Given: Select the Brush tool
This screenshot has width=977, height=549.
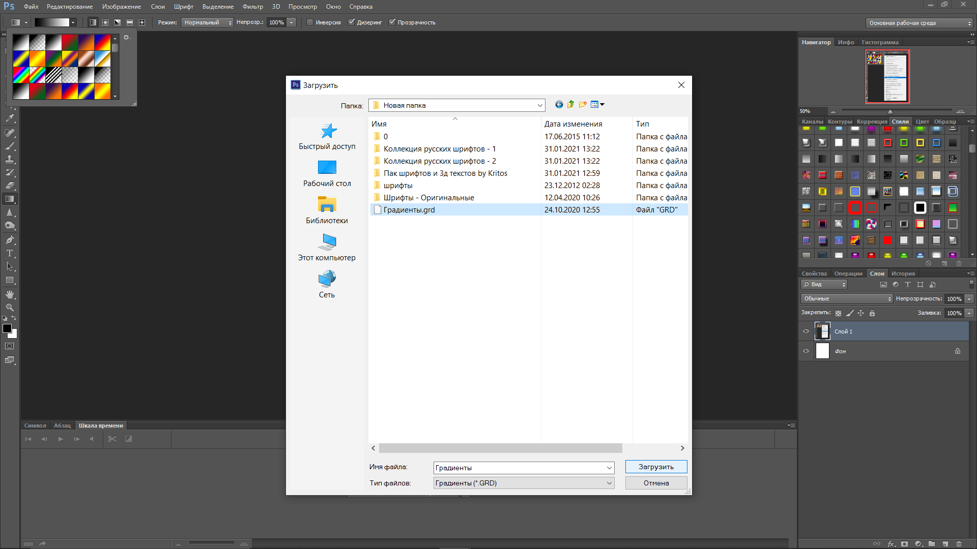Looking at the screenshot, I should click(x=10, y=146).
